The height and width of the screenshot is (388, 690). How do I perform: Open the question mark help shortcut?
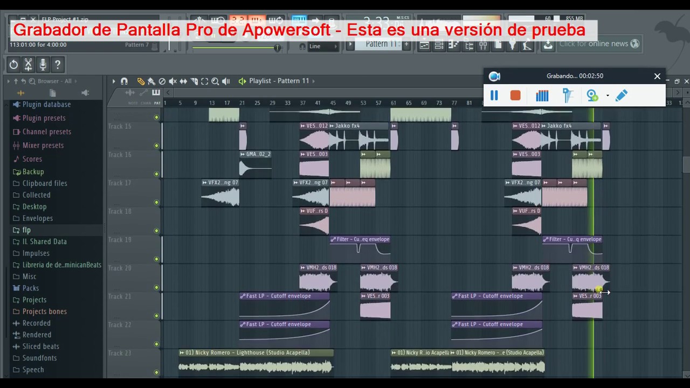coord(57,65)
